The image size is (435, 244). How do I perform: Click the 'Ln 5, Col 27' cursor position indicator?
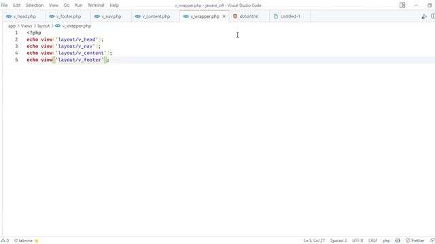click(x=314, y=241)
